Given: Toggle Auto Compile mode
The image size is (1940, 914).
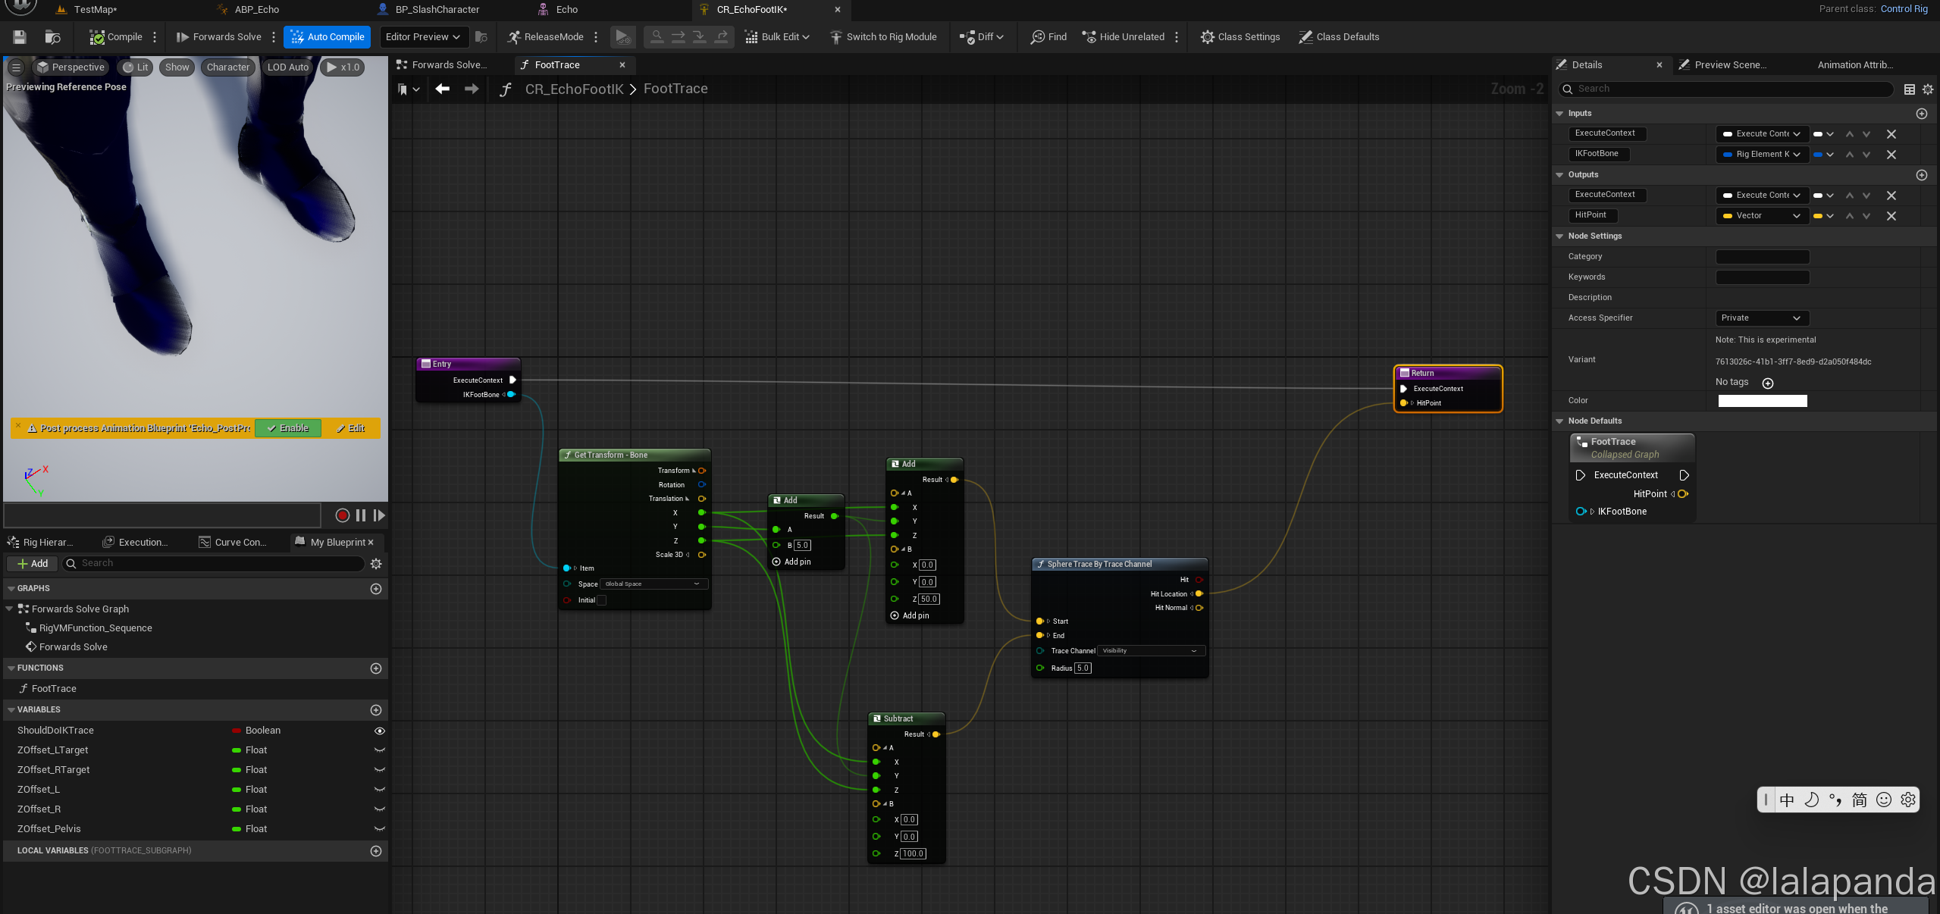Looking at the screenshot, I should point(328,36).
